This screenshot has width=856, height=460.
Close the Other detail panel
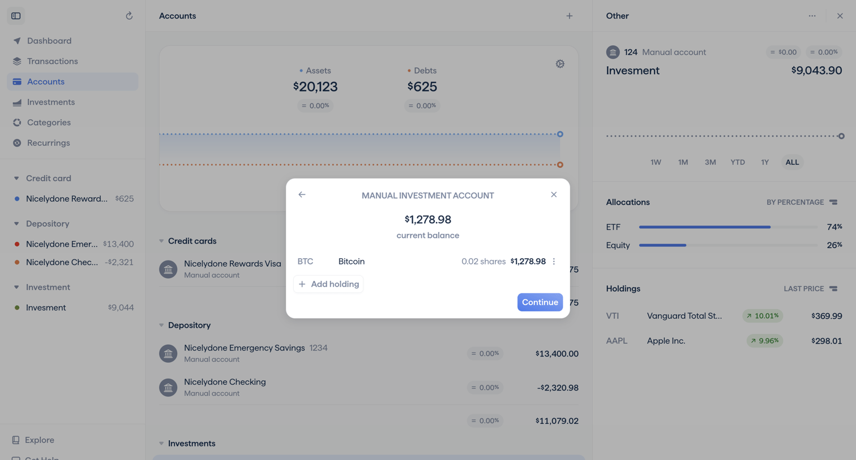840,16
